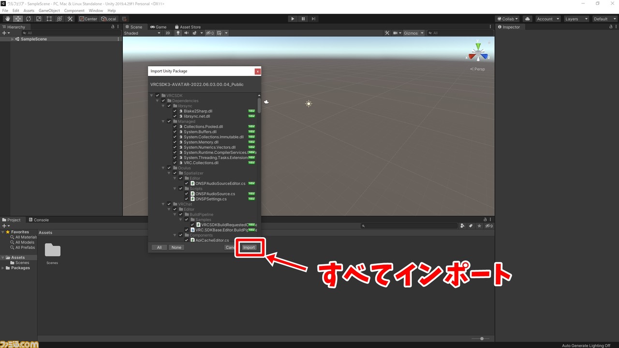Uncheck the VRCSDK root folder checkbox
Viewport: 619px width, 348px height.
158,96
